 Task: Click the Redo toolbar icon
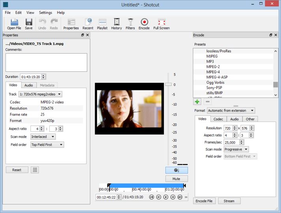click(x=54, y=24)
